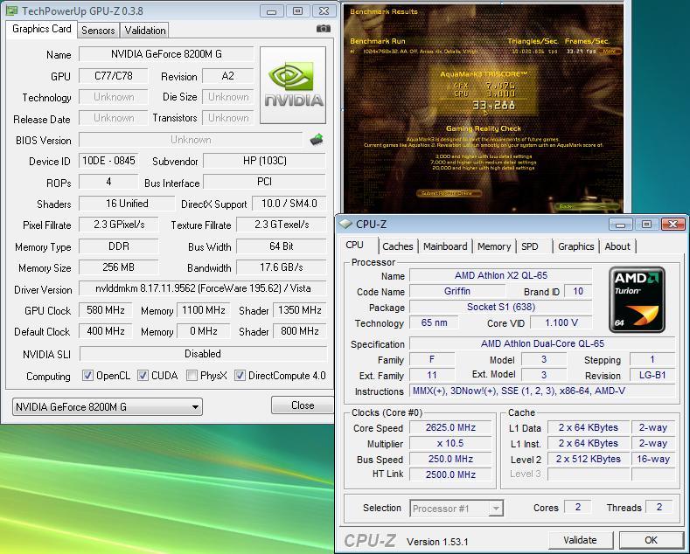This screenshot has width=690, height=554.
Task: Switch to the GPU-Z Sensors tab
Action: point(98,31)
